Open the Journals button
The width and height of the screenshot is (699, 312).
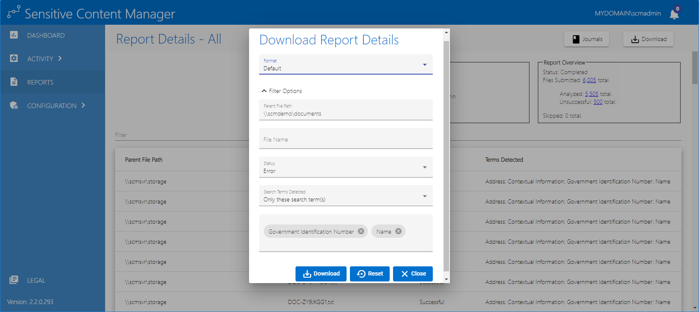(586, 39)
